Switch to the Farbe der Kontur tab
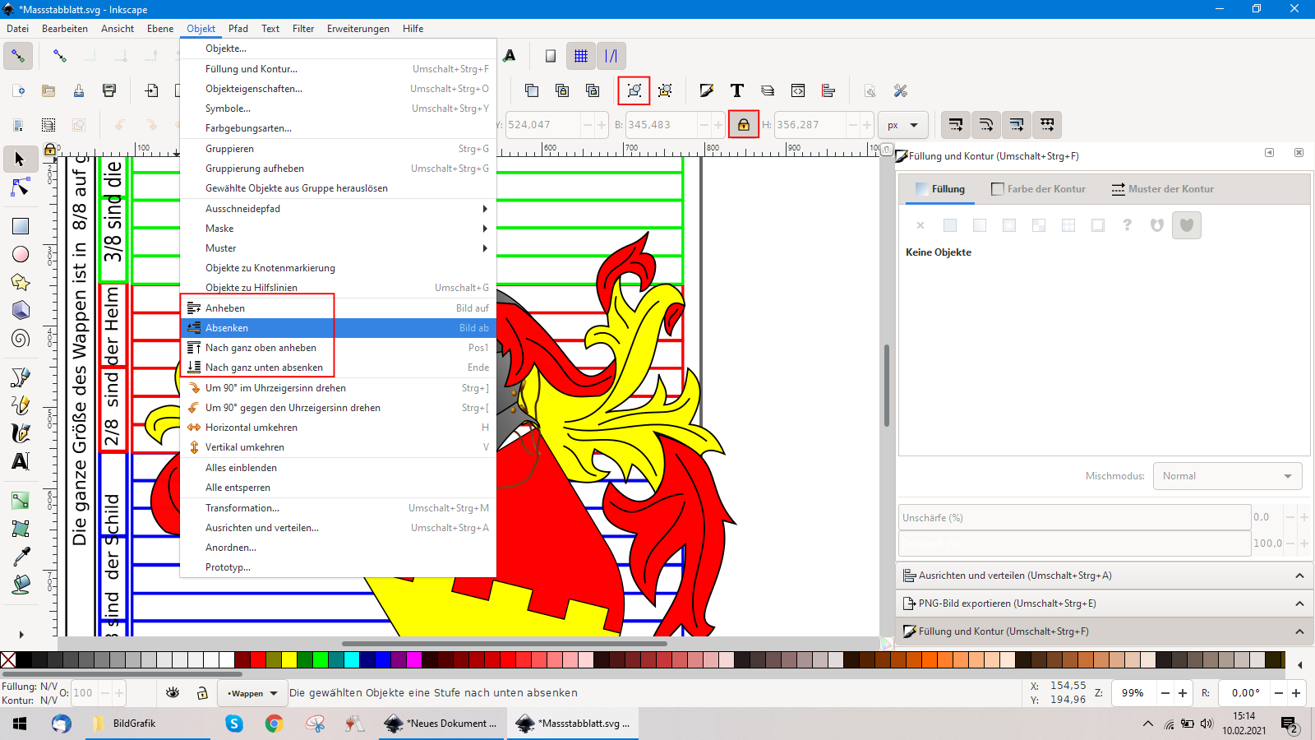The image size is (1315, 740). 1038,189
